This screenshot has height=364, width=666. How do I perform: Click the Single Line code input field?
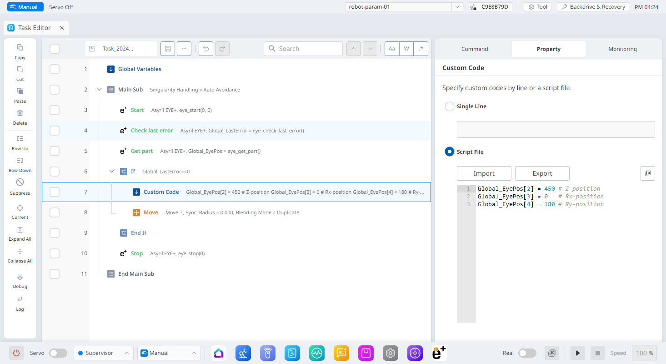[556, 129]
